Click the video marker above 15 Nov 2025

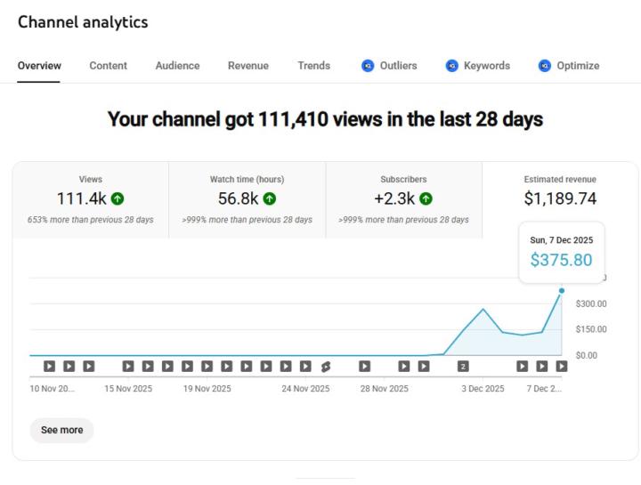pos(128,366)
